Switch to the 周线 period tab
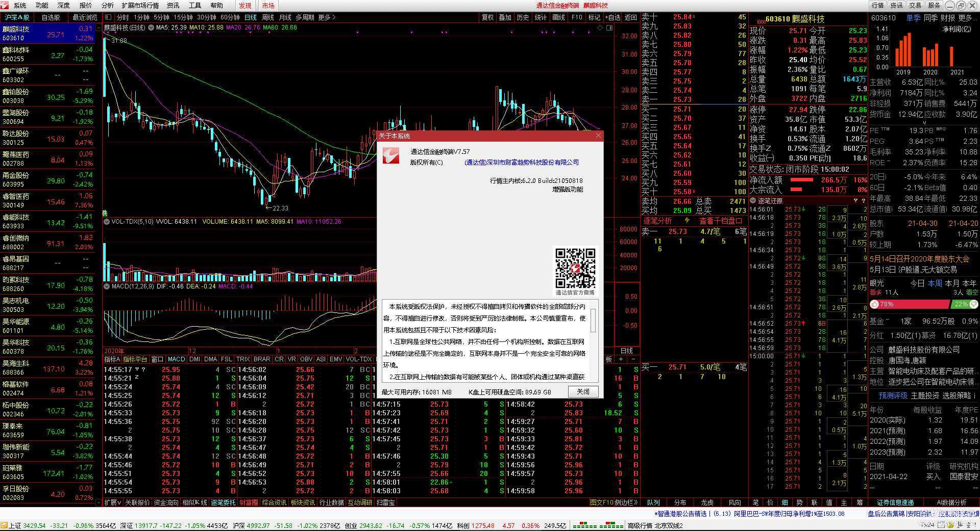This screenshot has width=980, height=531. pos(268,17)
